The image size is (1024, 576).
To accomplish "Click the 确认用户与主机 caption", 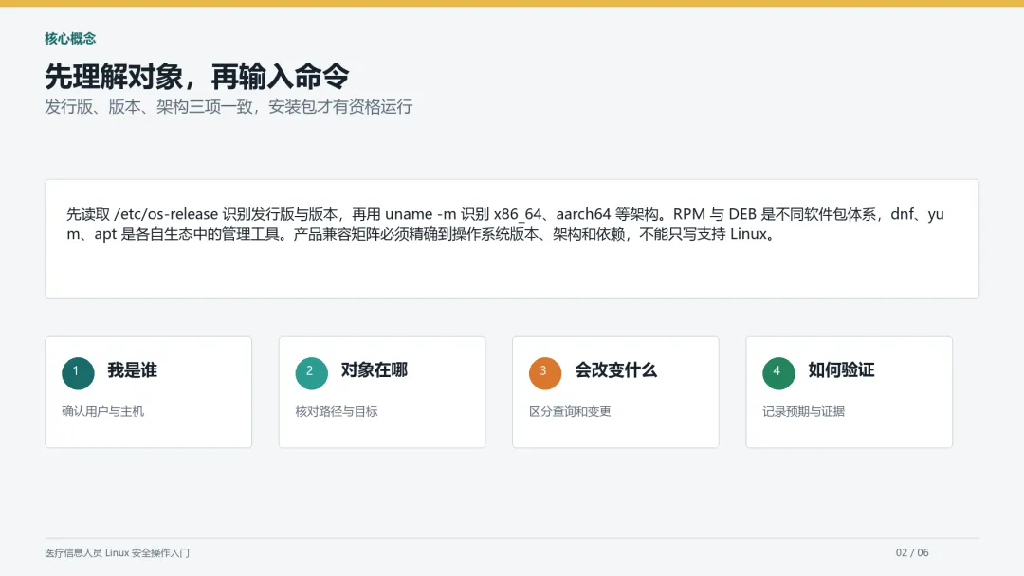I will point(103,411).
